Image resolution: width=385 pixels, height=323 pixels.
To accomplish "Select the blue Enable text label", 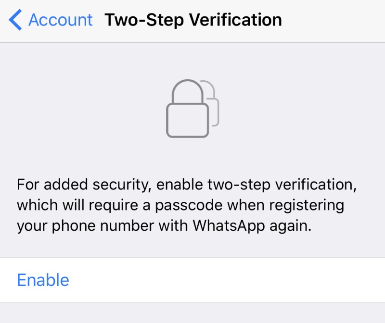I will pyautogui.click(x=43, y=280).
